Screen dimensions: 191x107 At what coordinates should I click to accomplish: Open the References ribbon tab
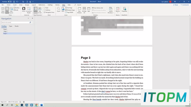(x=42, y=5)
